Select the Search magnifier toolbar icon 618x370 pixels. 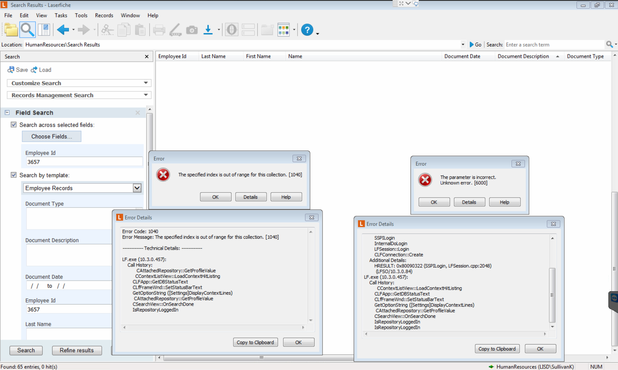pos(27,30)
